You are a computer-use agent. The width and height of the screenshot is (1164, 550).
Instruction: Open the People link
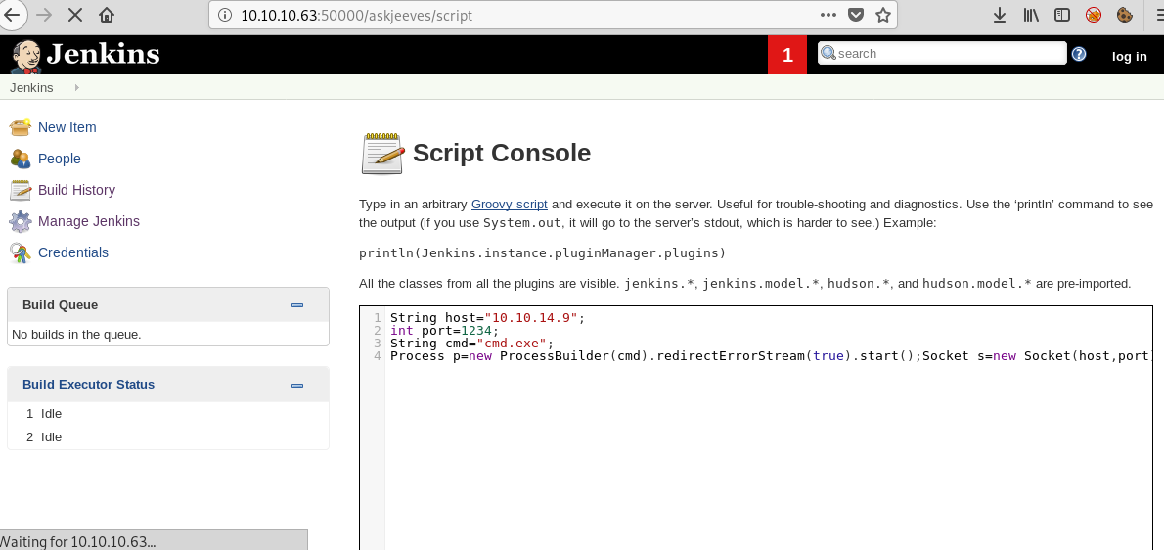[60, 159]
